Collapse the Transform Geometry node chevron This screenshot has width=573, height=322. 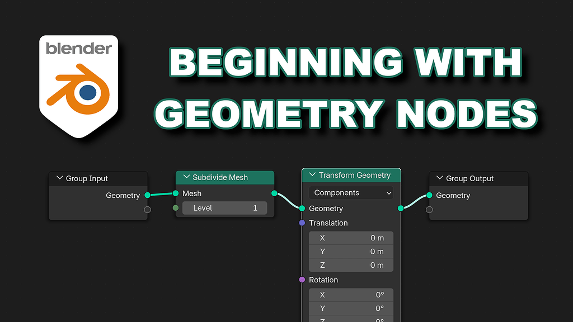(x=312, y=174)
